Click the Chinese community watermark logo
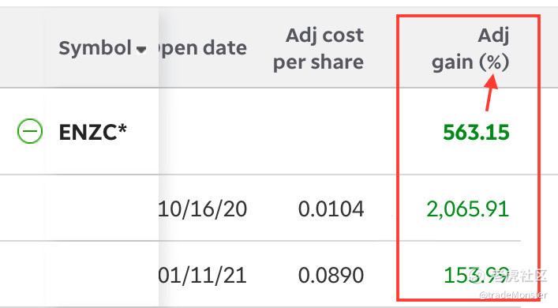 coord(509,275)
